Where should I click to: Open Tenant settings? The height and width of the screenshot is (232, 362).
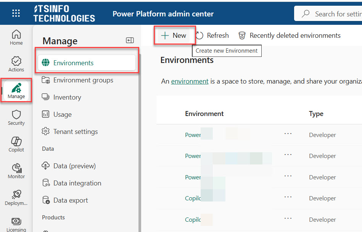coord(70,132)
